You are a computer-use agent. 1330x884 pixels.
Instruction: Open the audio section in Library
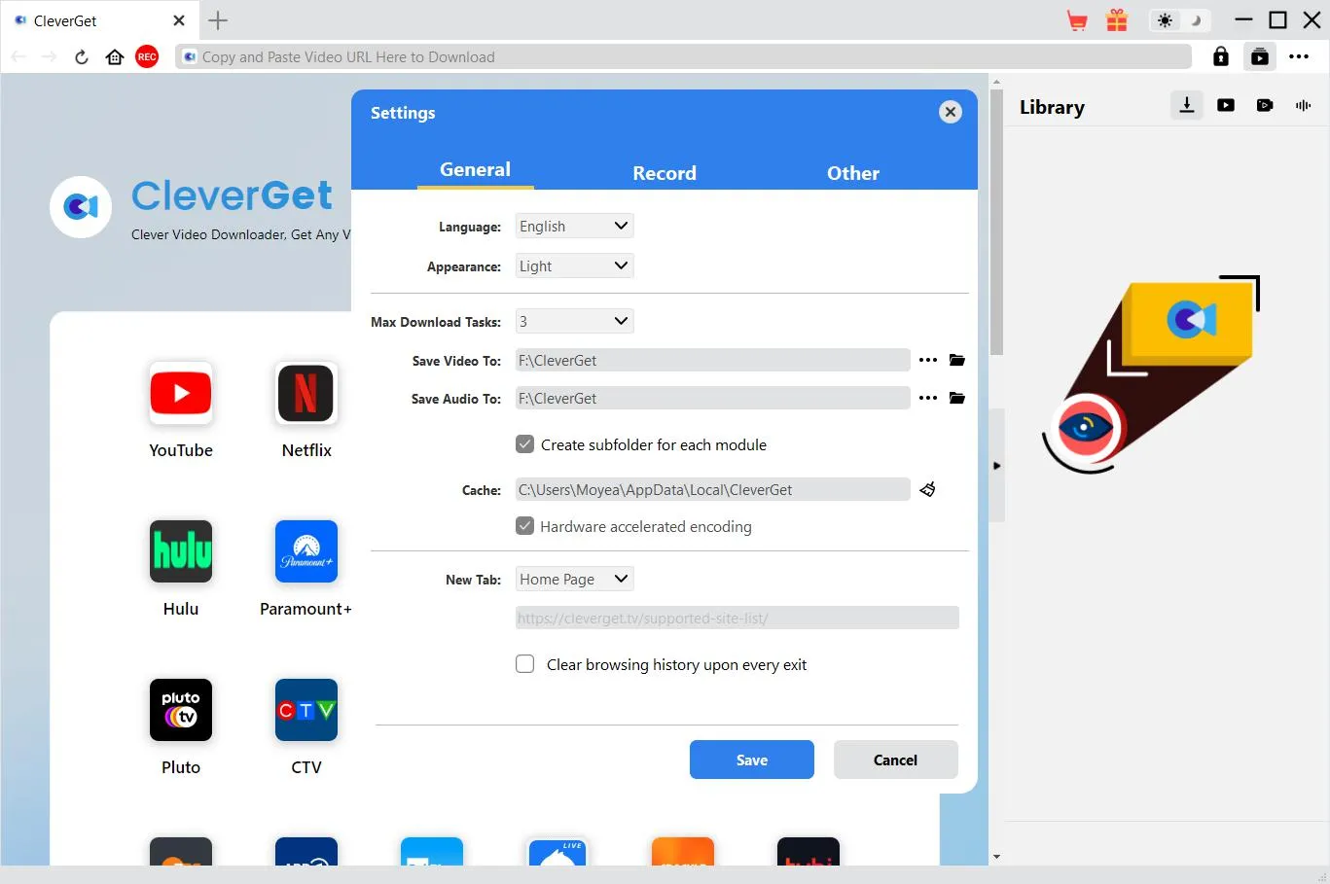tap(1303, 105)
